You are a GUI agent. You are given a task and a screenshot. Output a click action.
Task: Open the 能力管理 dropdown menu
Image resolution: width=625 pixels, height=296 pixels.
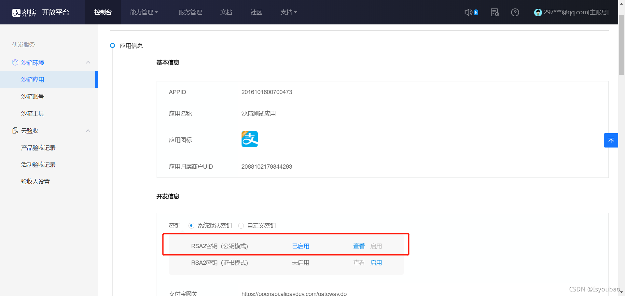coord(144,12)
